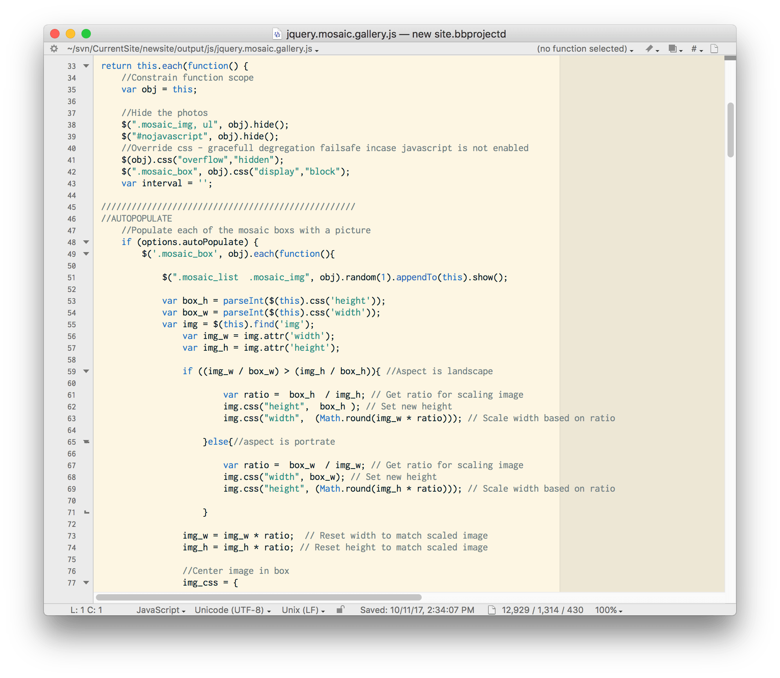This screenshot has width=780, height=678.
Task: Change the Unicode (UTF-8) encoding menu
Action: (x=233, y=610)
